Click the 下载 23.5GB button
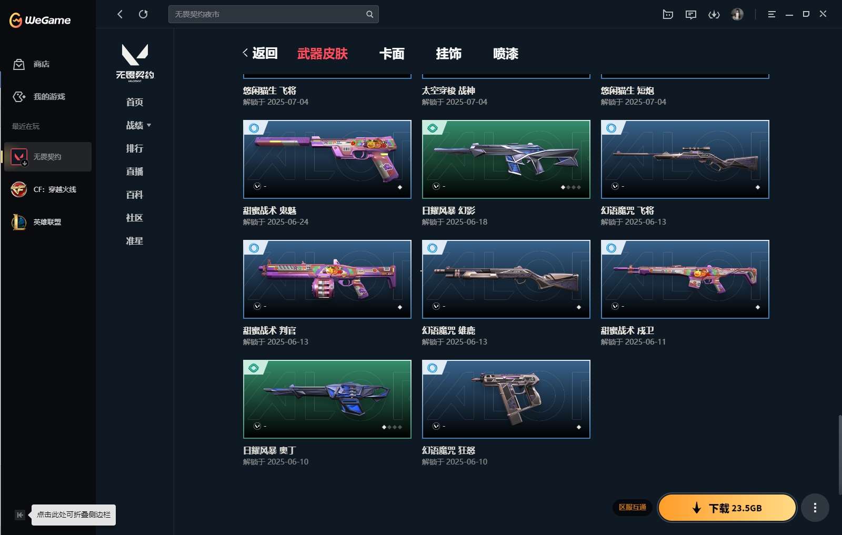Image resolution: width=842 pixels, height=535 pixels. [x=727, y=508]
